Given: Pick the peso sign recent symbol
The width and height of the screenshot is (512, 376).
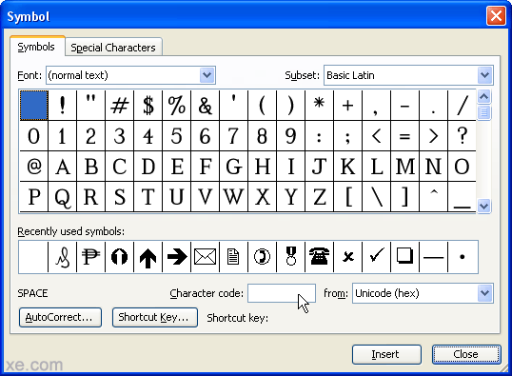Looking at the screenshot, I should click(x=90, y=257).
